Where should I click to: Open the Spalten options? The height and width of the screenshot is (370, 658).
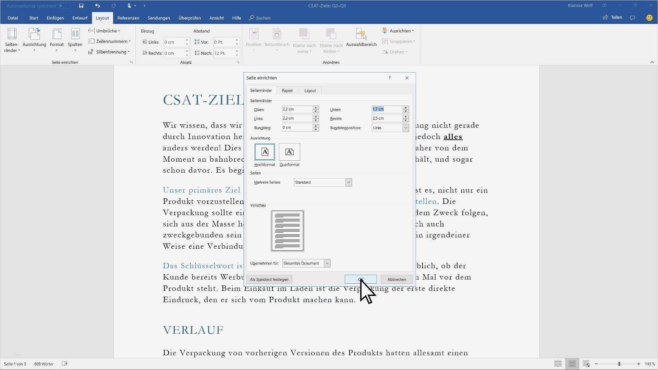coord(75,40)
